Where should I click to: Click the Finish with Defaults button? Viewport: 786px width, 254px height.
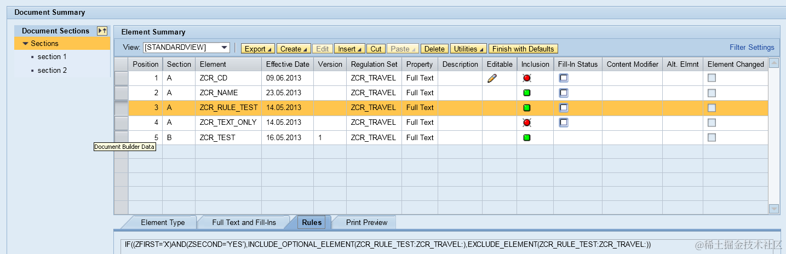tap(523, 49)
